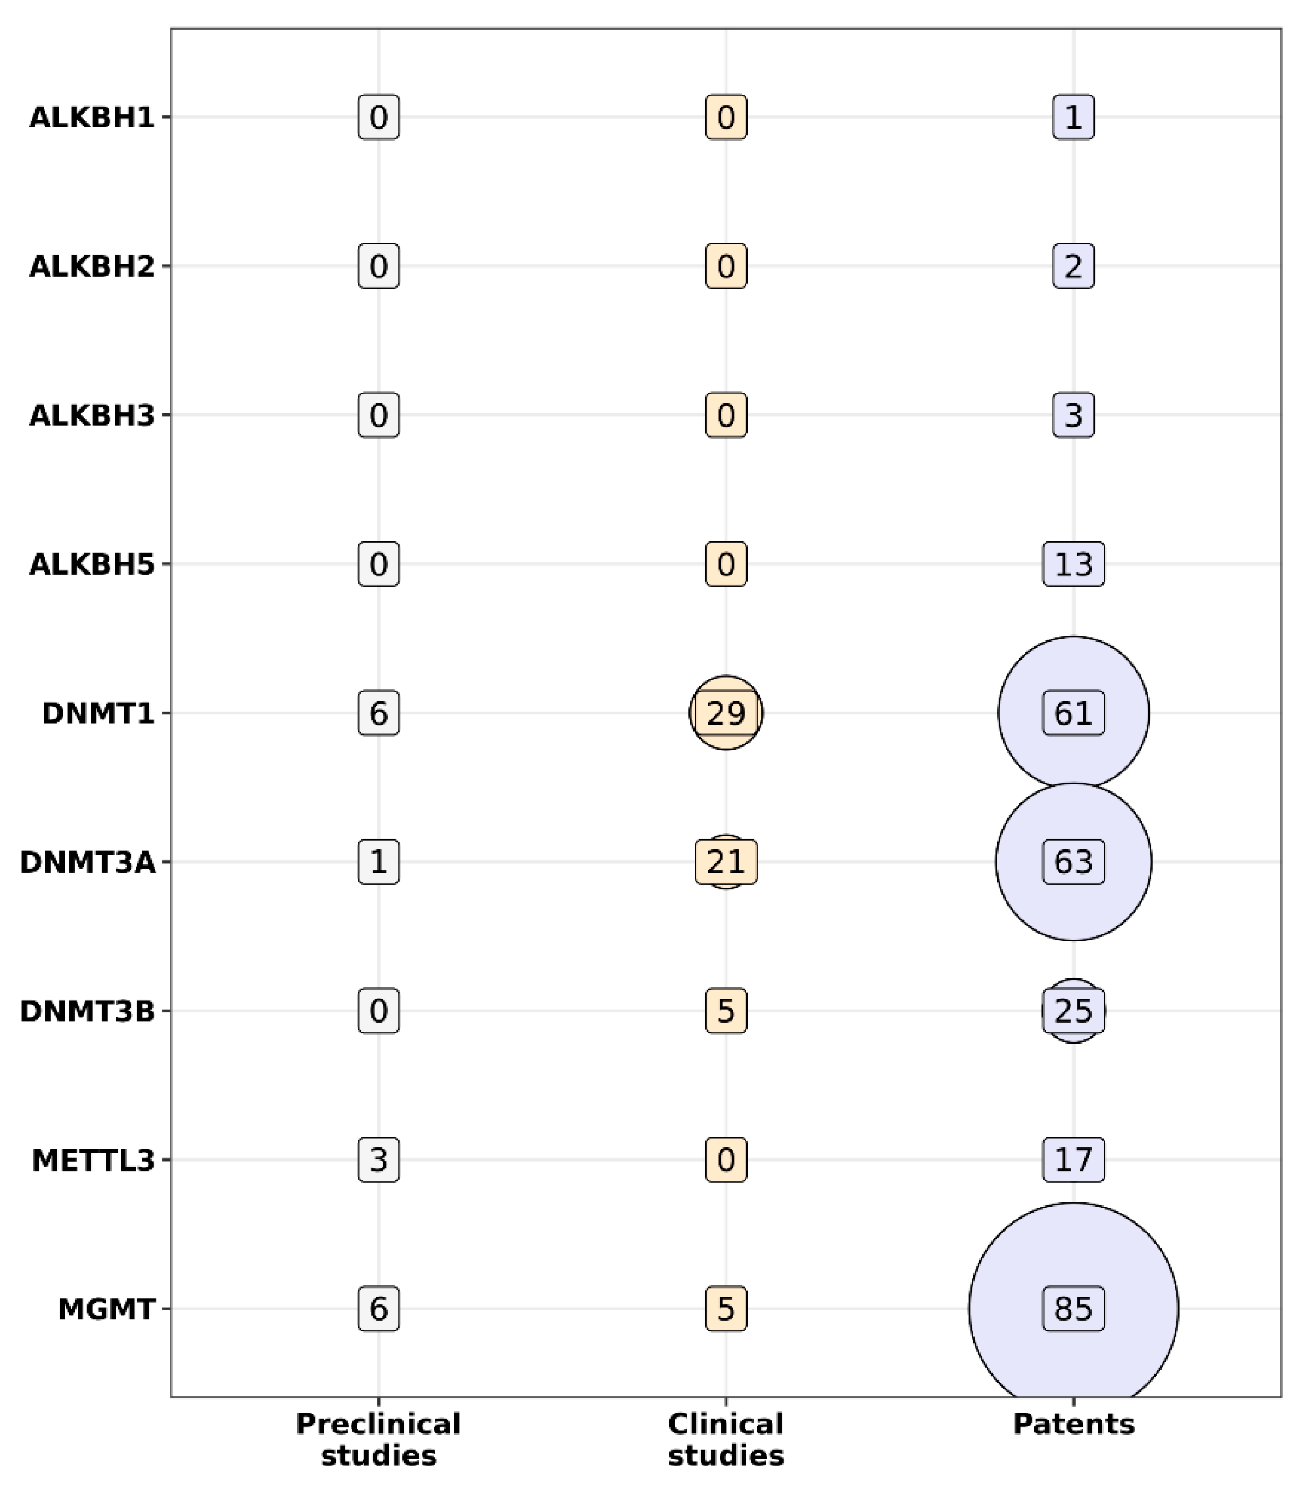This screenshot has height=1486, width=1307.
Task: Click the MGMT patents bubble labeled 85
Action: click(1073, 1309)
